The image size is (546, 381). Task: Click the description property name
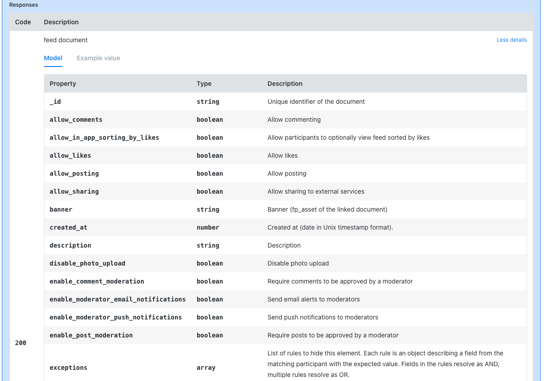click(x=70, y=245)
